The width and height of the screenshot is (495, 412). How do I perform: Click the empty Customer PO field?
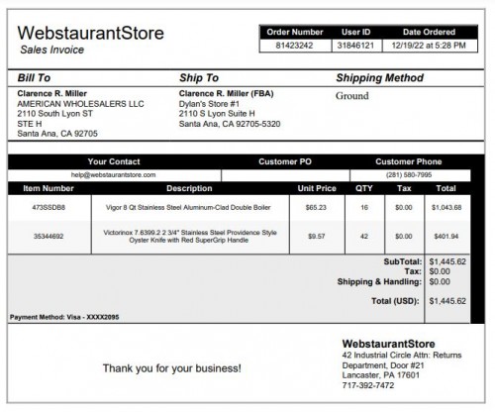click(285, 175)
